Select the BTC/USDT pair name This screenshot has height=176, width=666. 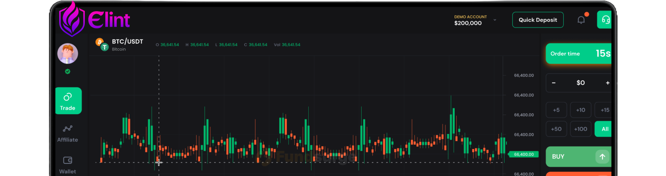127,42
